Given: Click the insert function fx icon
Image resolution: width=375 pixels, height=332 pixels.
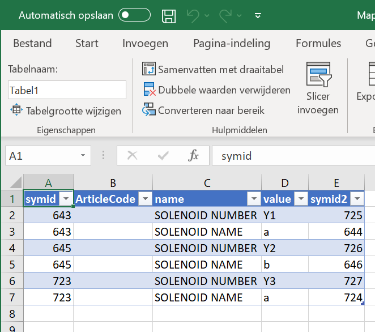Looking at the screenshot, I should [x=194, y=156].
